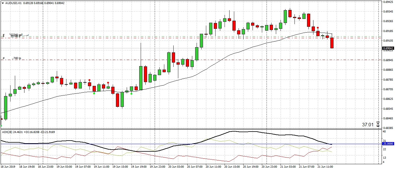
Task: Click the last red candle on the chart
Action: pos(332,43)
